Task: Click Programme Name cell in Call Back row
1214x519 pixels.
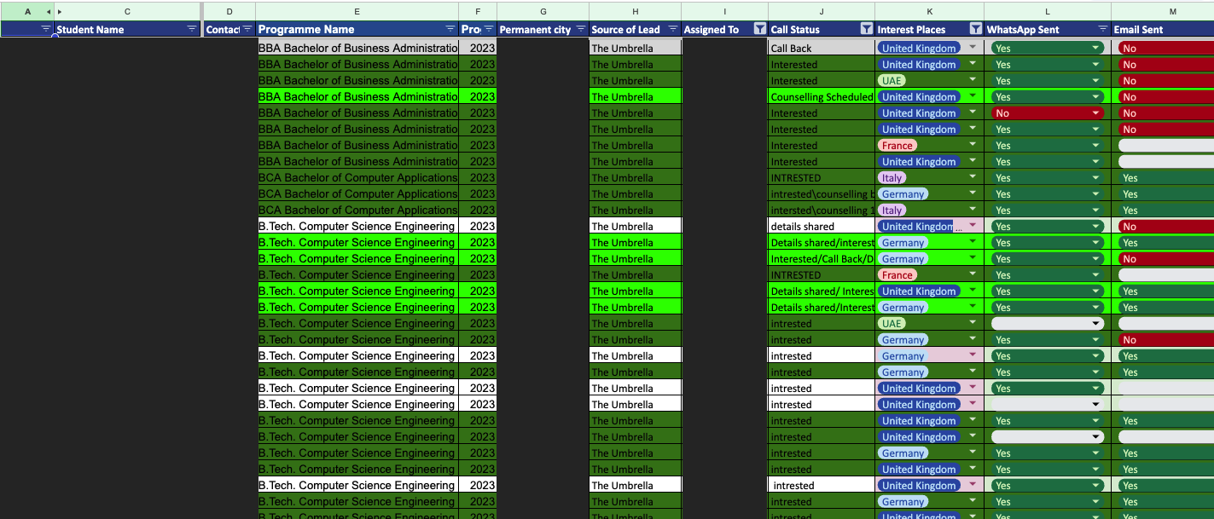Action: click(357, 48)
